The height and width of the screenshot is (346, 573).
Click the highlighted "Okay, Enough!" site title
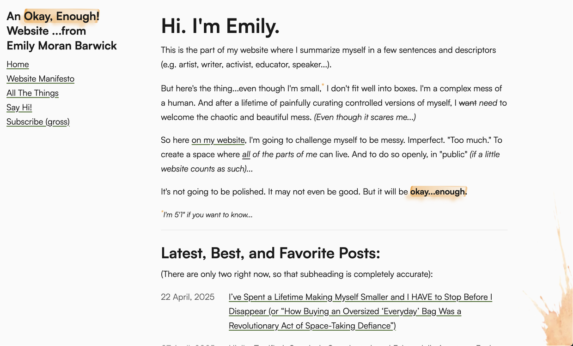pyautogui.click(x=61, y=17)
